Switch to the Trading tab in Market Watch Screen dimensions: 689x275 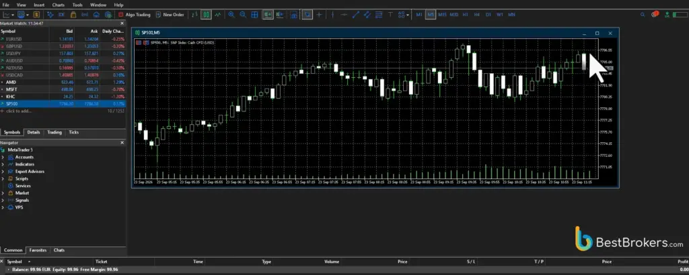tap(55, 132)
